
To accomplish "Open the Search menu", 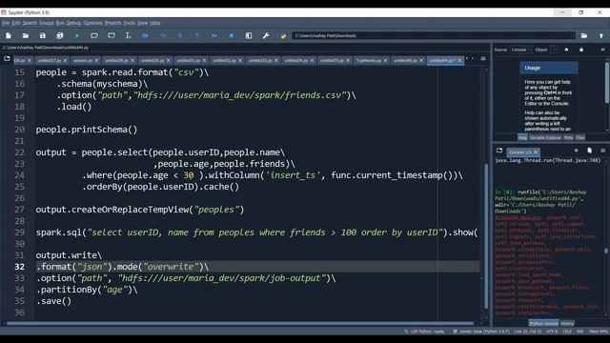I will point(30,23).
